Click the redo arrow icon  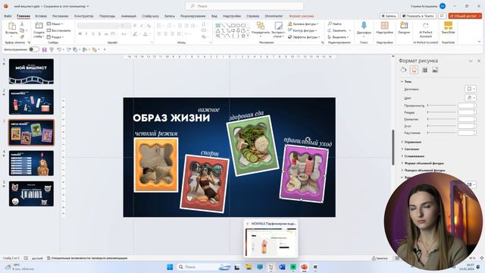click(69, 49)
